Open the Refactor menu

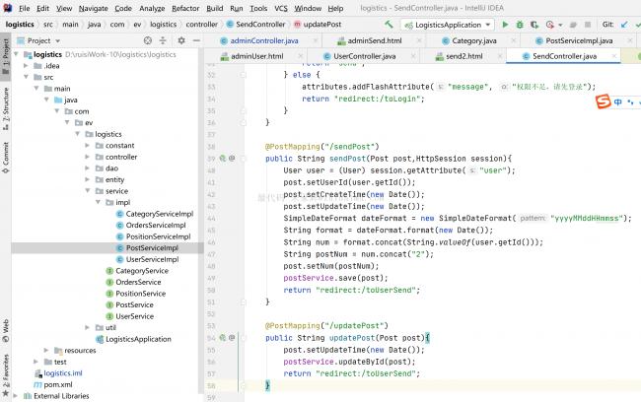(x=185, y=8)
